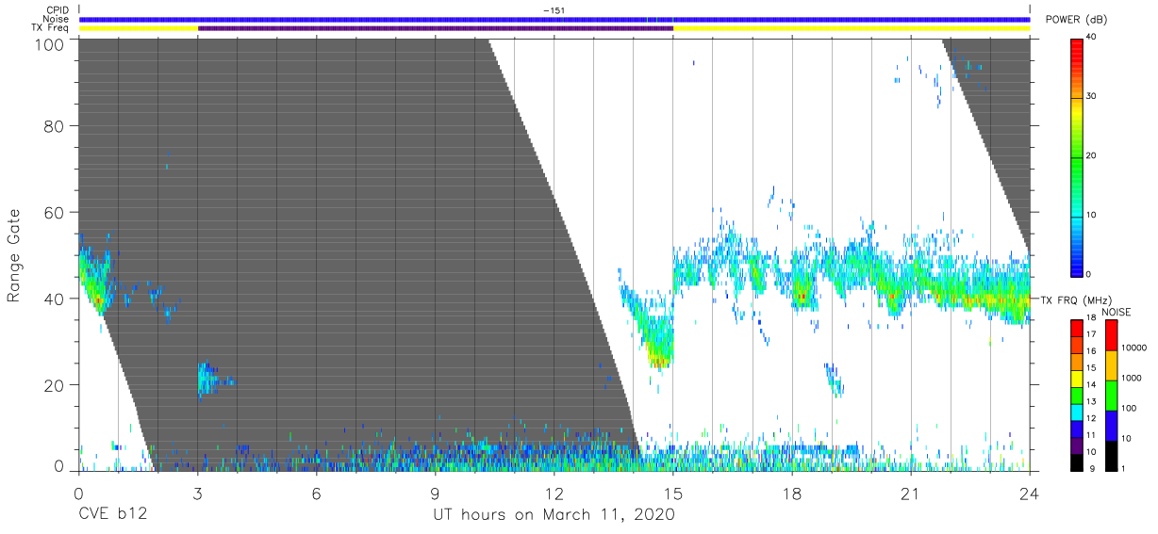Click the 3 tick on the UT hours axis
The width and height of the screenshot is (1158, 534).
[x=198, y=494]
